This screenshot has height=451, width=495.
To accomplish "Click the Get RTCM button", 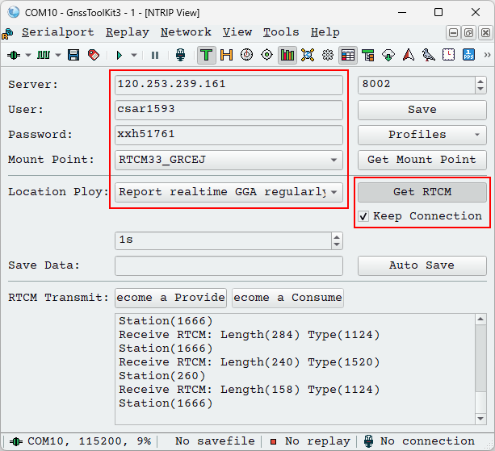I will tap(422, 192).
